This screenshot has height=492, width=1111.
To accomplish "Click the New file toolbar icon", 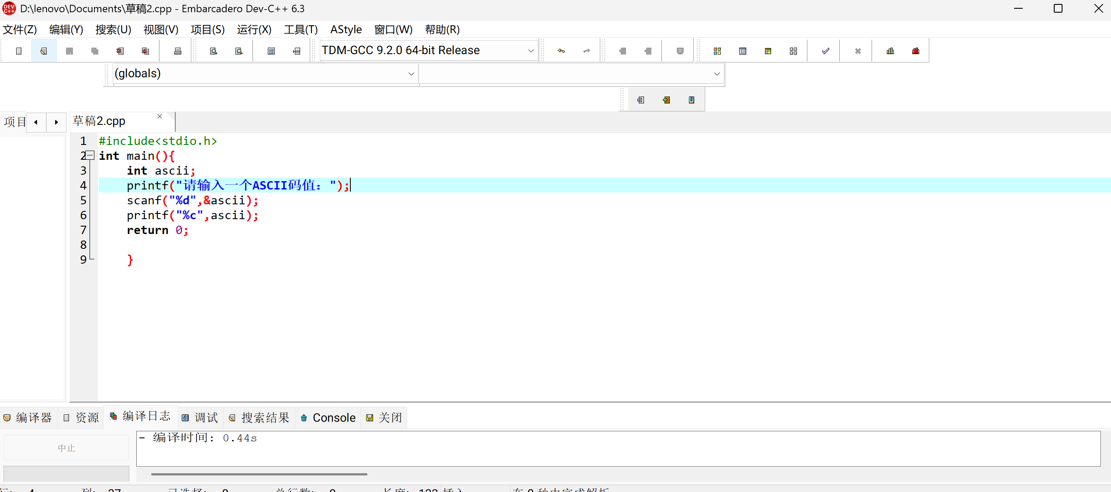I will tap(18, 51).
